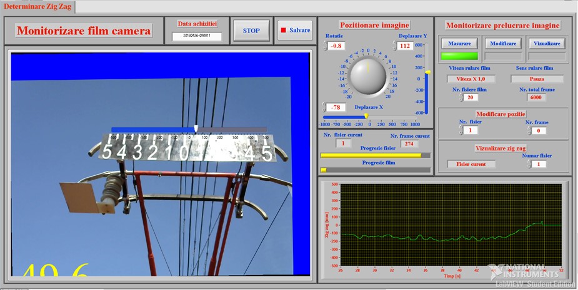Open the Sens rulare film selector

[x=537, y=79]
